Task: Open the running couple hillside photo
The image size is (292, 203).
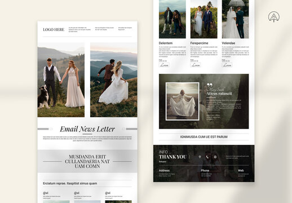Action: point(114,80)
